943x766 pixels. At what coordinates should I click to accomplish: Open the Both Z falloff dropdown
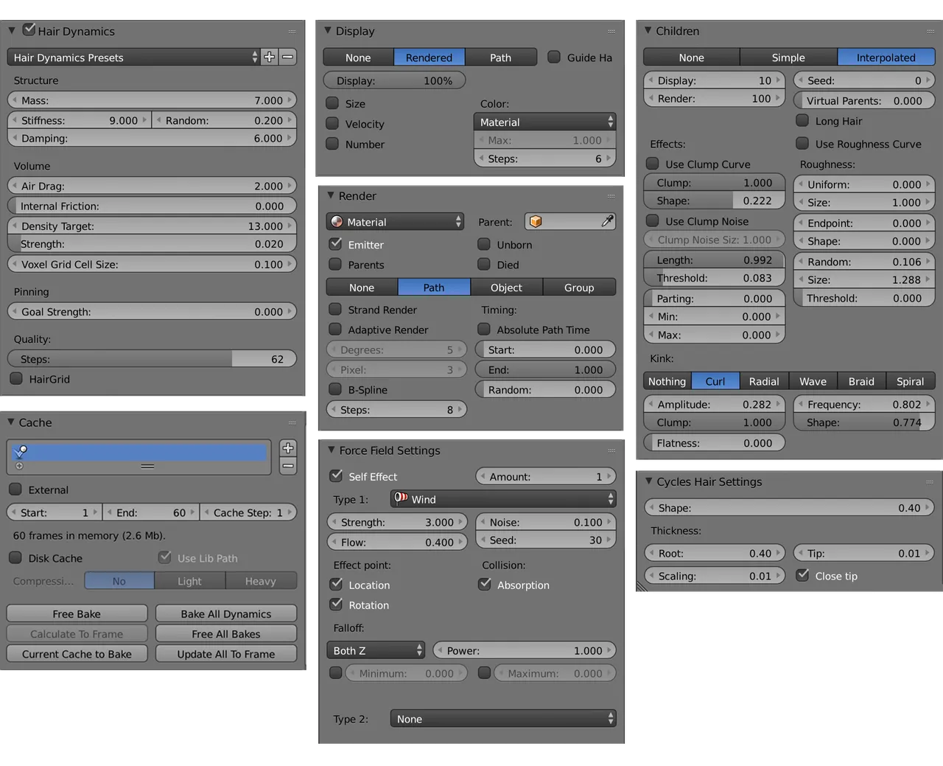pos(376,650)
